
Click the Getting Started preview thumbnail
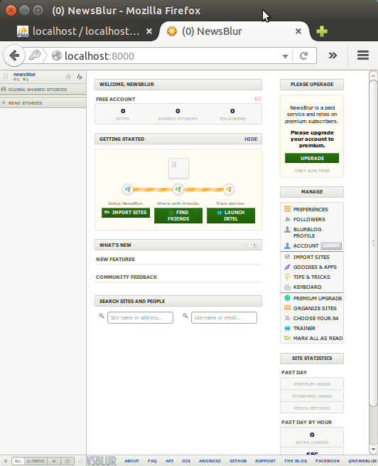[178, 168]
